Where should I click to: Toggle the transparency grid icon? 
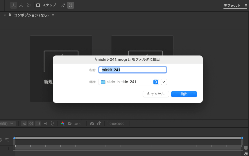31,123
